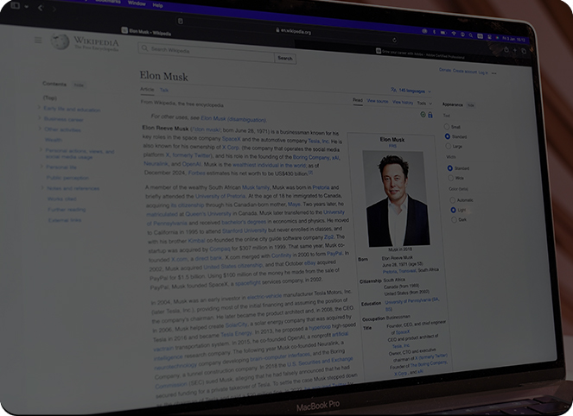Click the padlock icon beside en.wikipedia.org
The width and height of the screenshot is (573, 416).
(x=277, y=30)
